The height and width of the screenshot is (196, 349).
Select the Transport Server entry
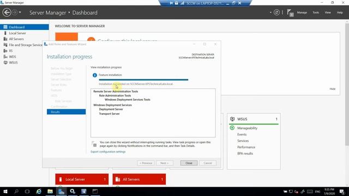coord(109,114)
